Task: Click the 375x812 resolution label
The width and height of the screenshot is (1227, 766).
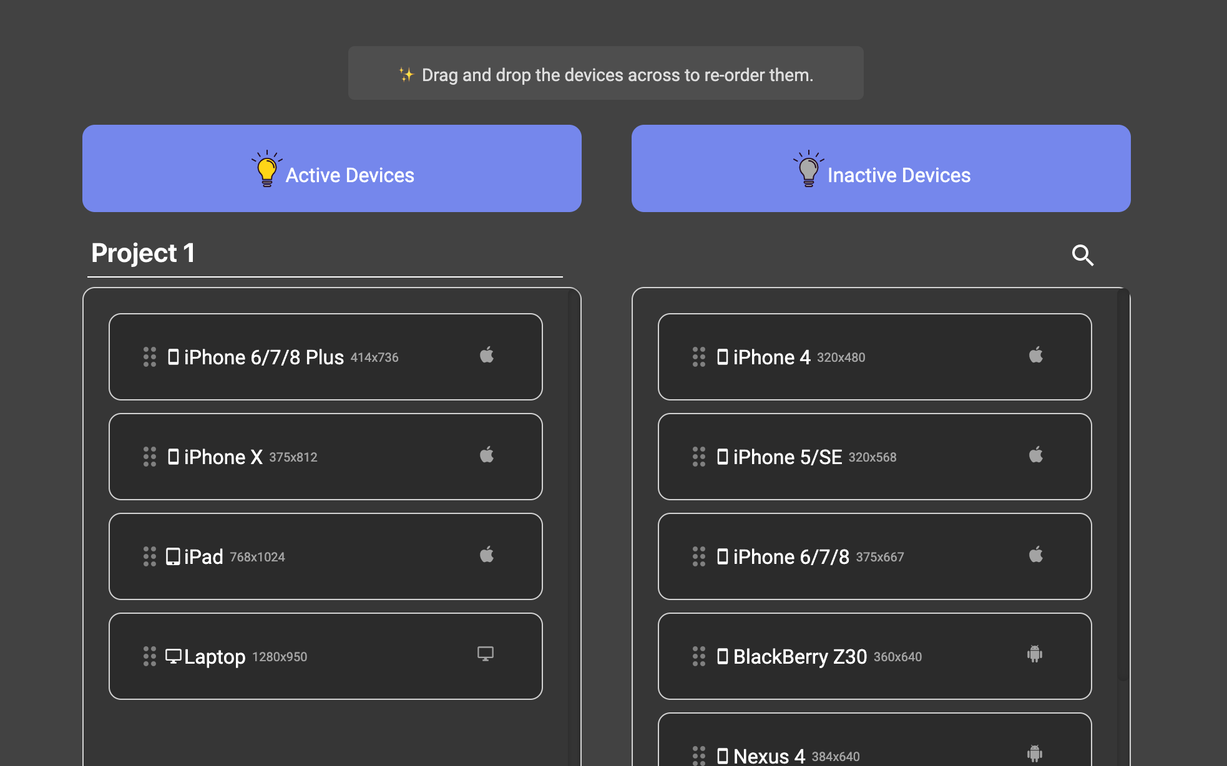Action: coord(293,457)
